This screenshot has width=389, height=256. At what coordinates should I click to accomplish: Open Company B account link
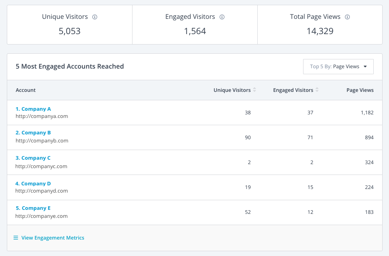point(33,133)
